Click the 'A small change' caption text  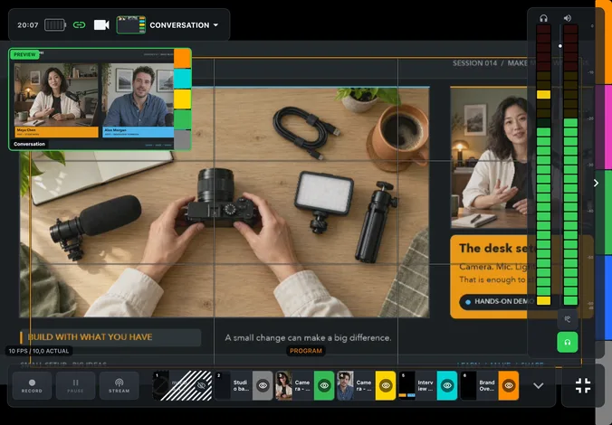coord(308,337)
